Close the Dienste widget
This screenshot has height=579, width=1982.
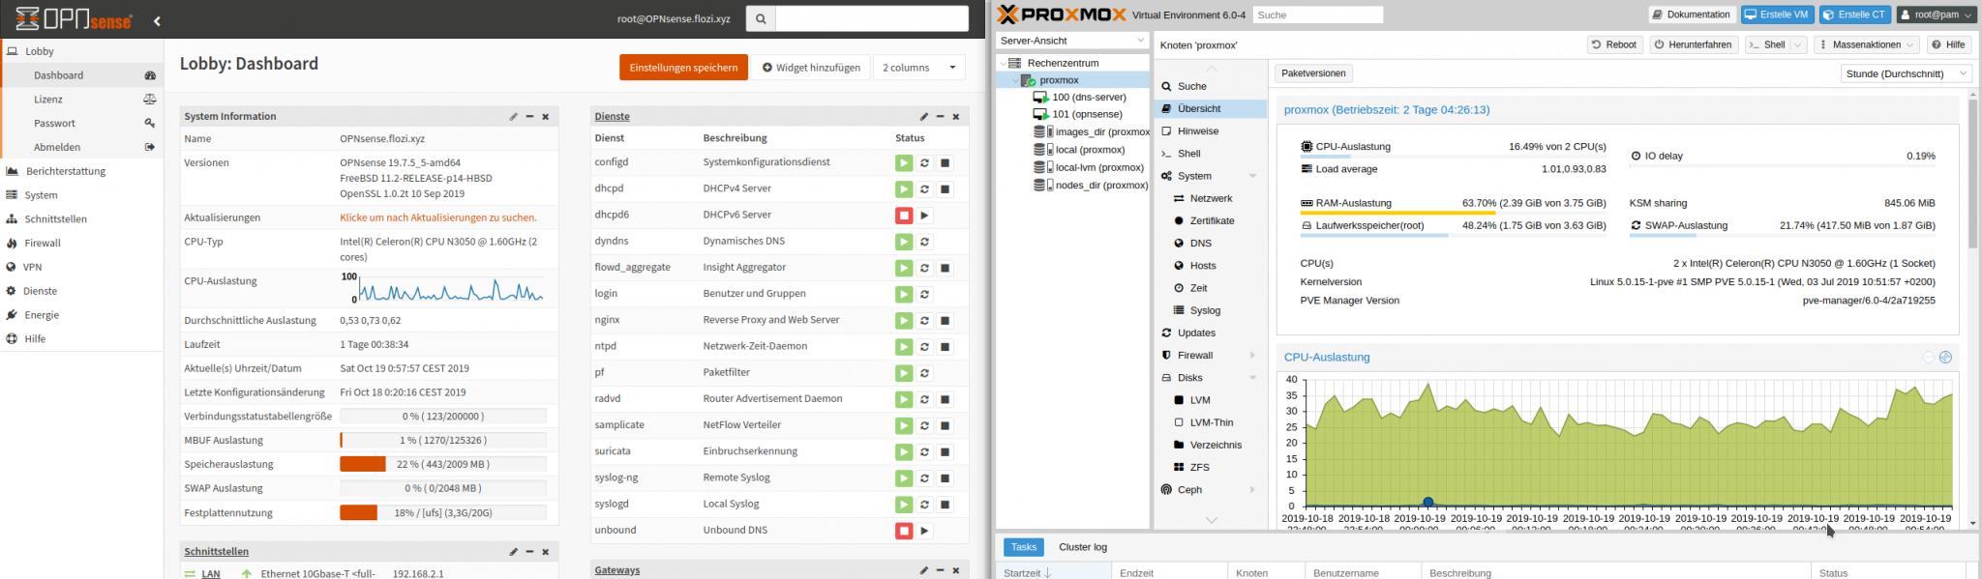point(956,117)
